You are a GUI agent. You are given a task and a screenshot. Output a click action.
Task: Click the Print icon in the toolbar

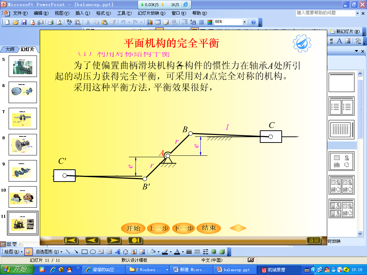tap(51, 22)
